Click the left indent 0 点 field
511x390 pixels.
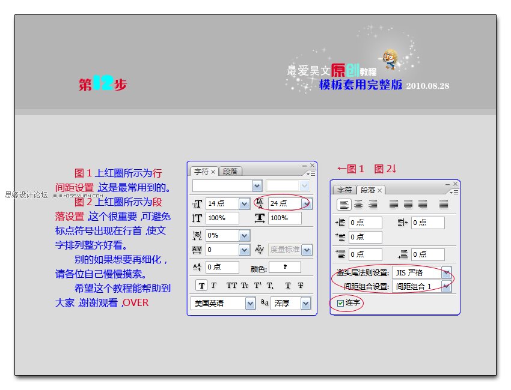(x=365, y=223)
